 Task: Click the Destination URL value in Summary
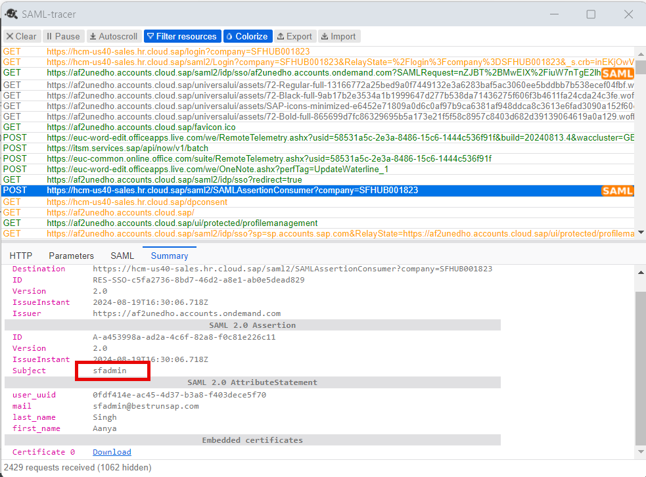pos(292,269)
